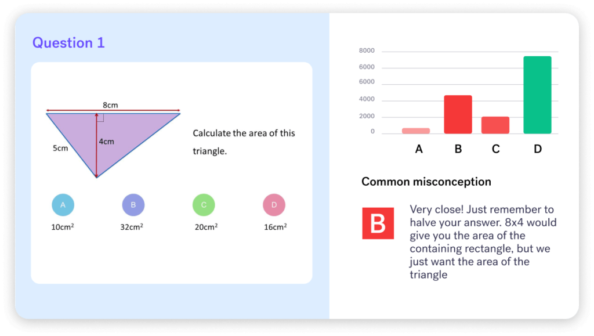Click the red B bar in chart
The image size is (594, 336).
point(458,114)
